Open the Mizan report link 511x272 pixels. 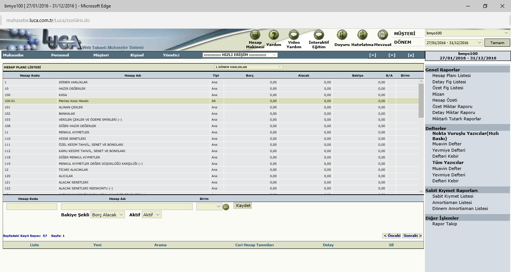pos(438,94)
